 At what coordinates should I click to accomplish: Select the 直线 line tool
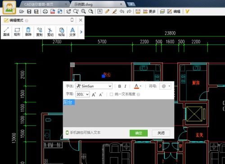tap(6, 32)
